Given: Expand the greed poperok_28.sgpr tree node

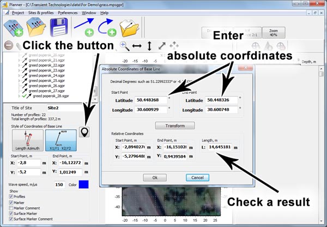Looking at the screenshot, I should click(x=20, y=96).
